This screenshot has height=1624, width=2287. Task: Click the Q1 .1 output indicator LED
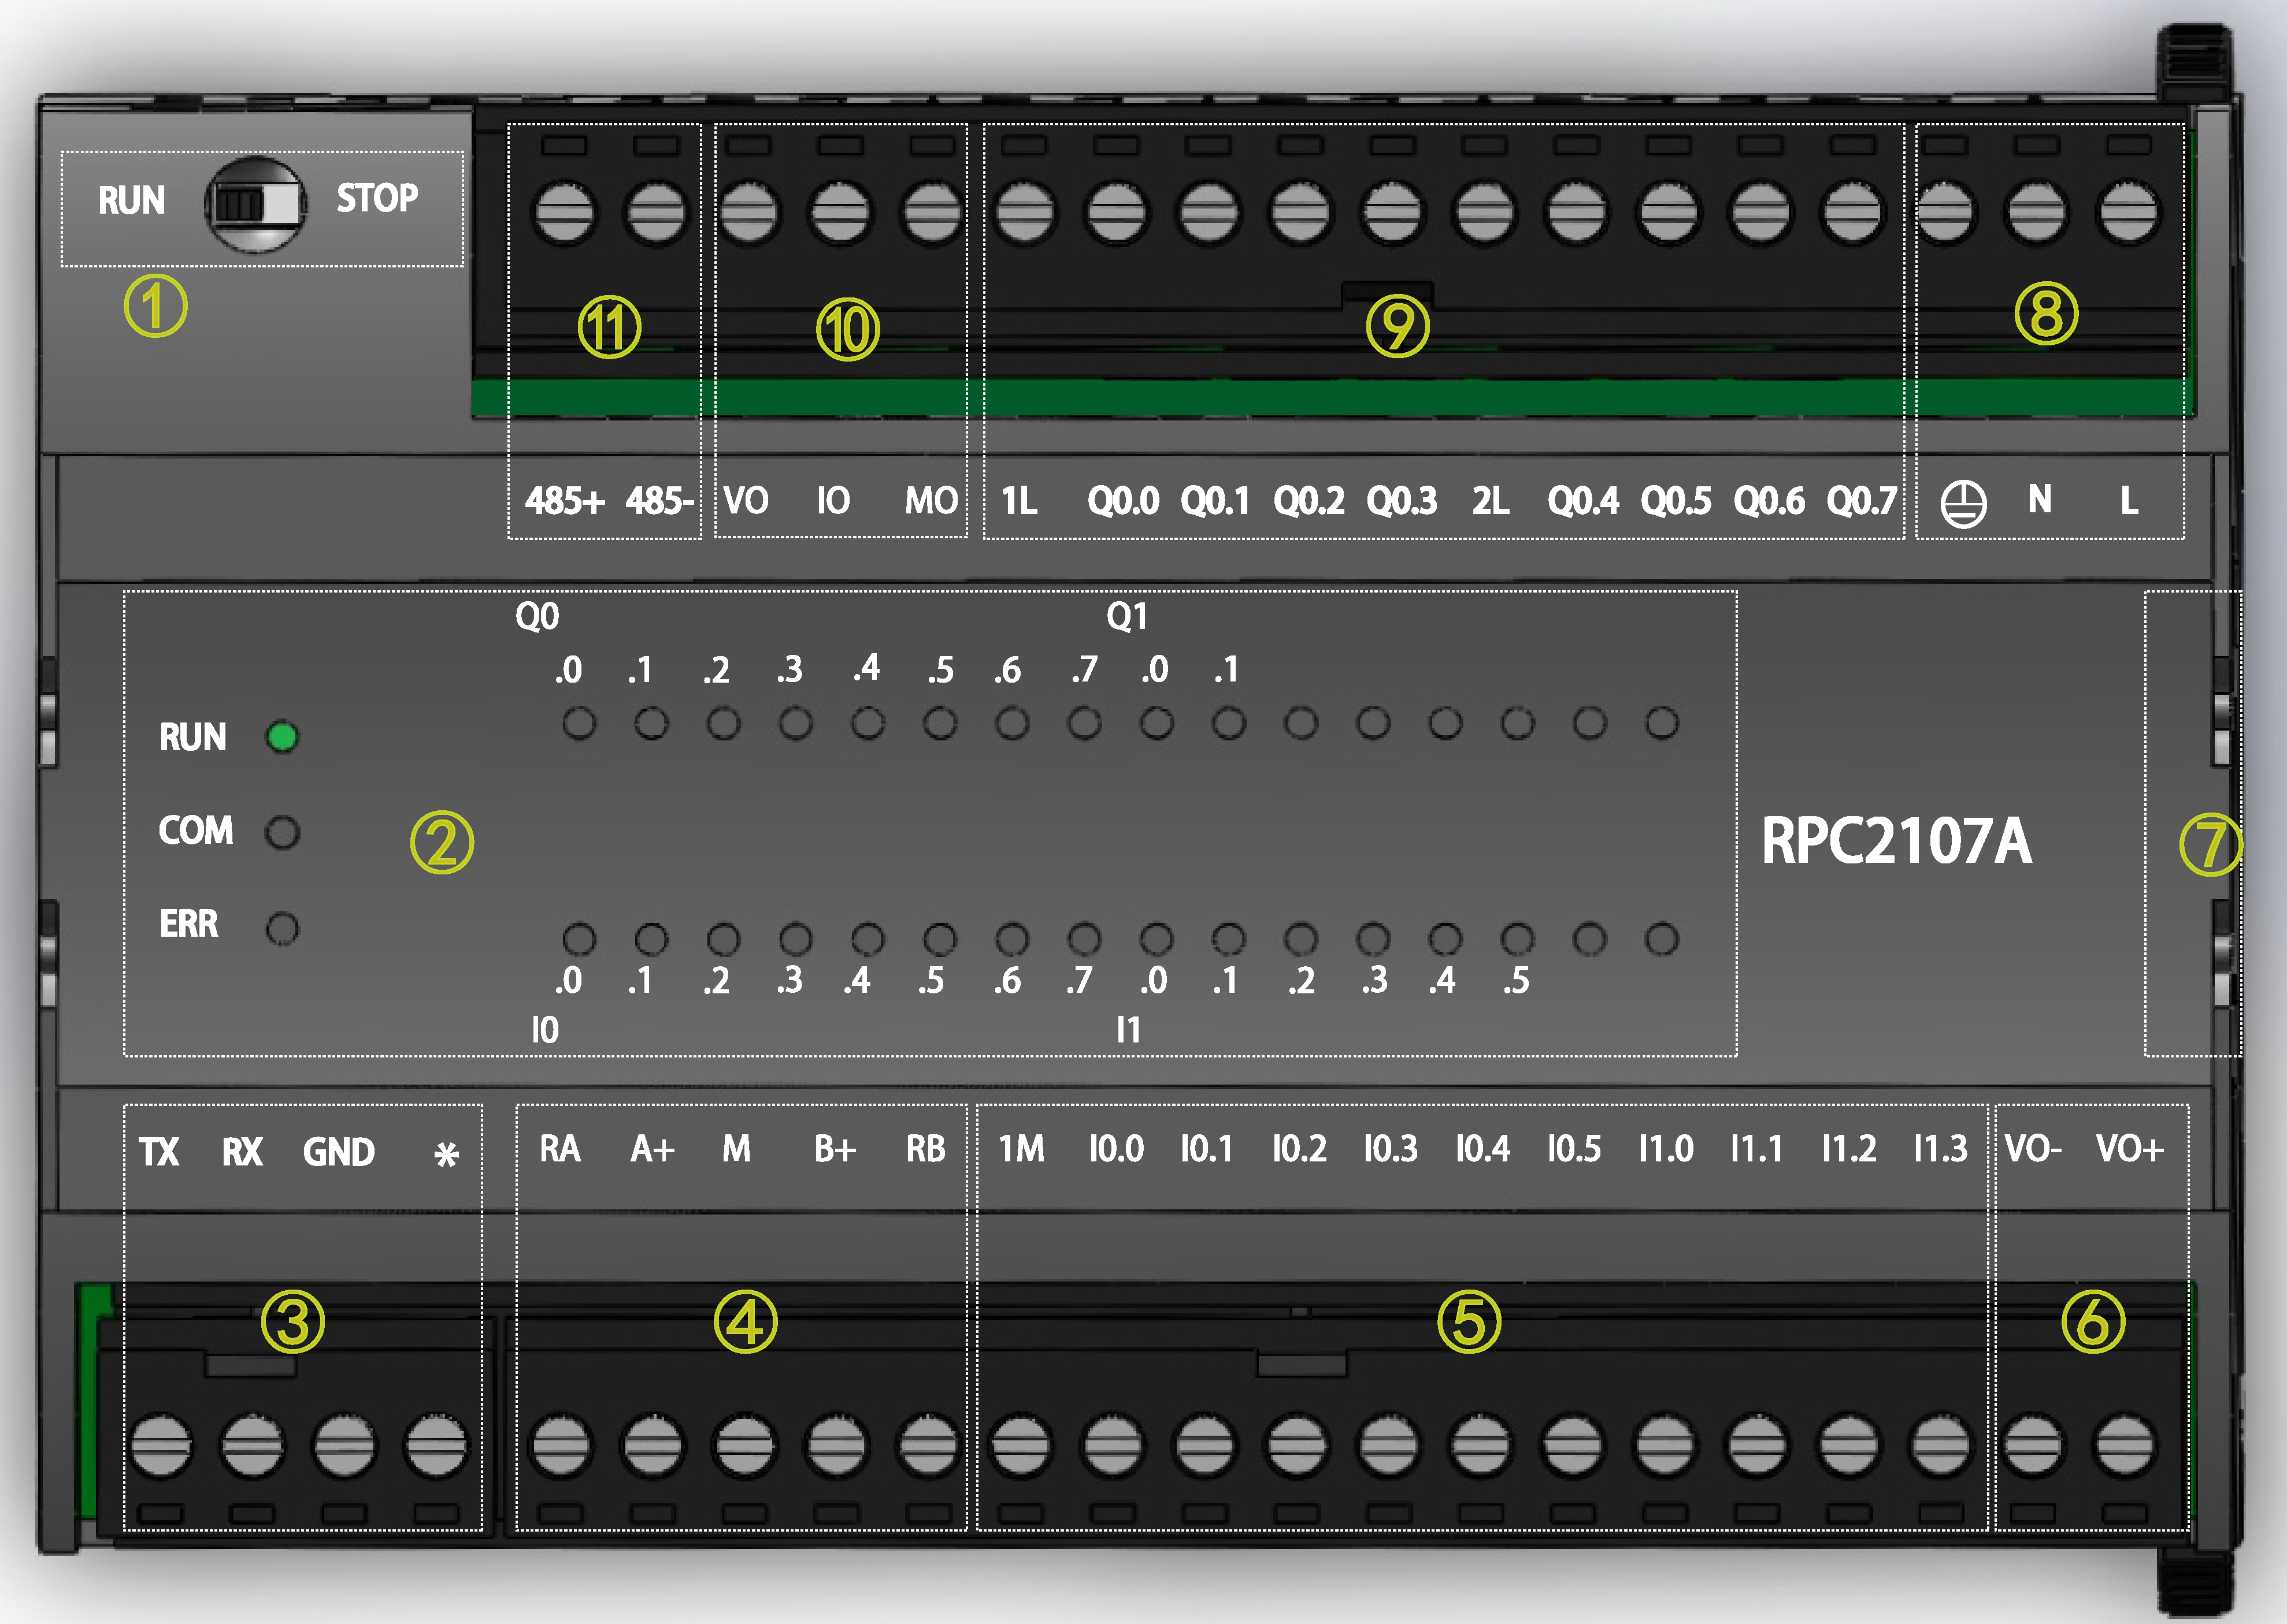tap(1229, 723)
